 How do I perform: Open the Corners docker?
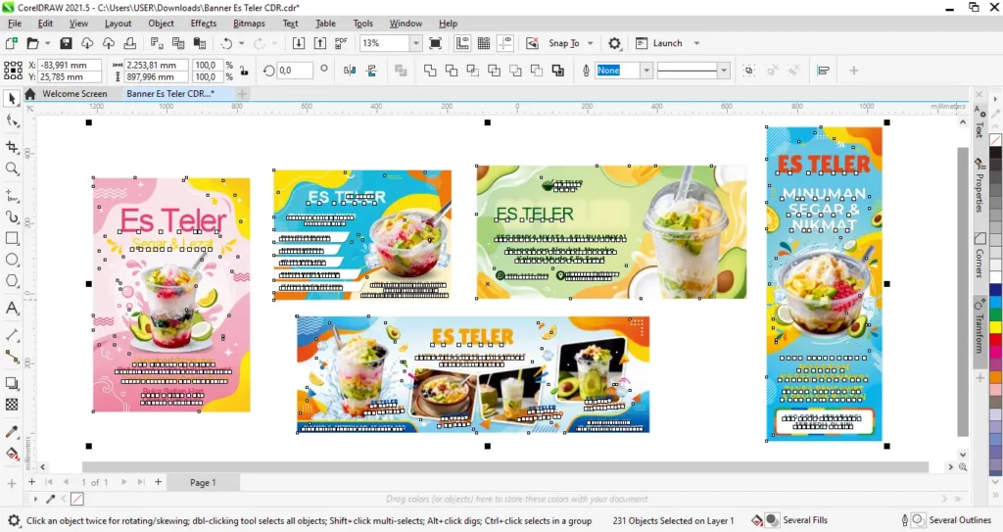[979, 256]
